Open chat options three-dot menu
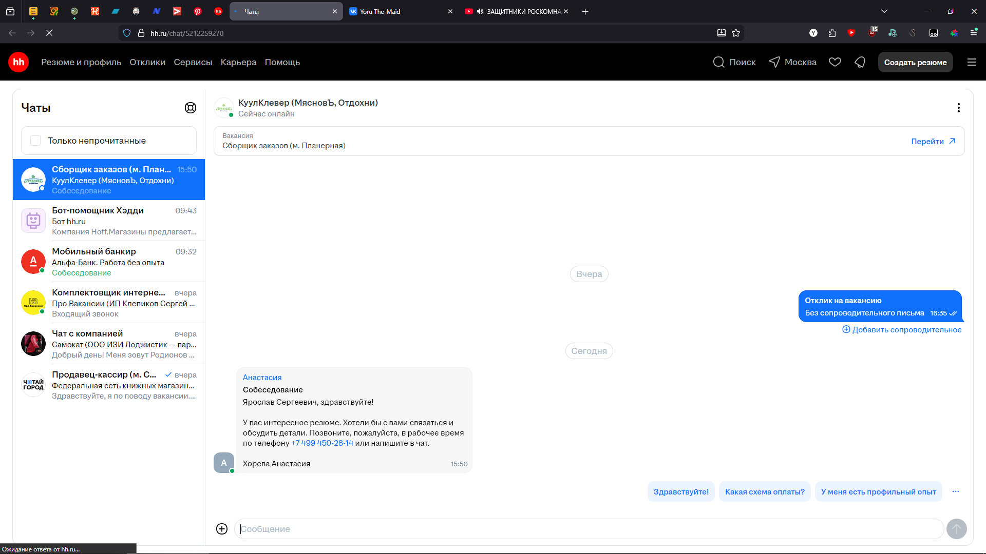986x554 pixels. (958, 108)
